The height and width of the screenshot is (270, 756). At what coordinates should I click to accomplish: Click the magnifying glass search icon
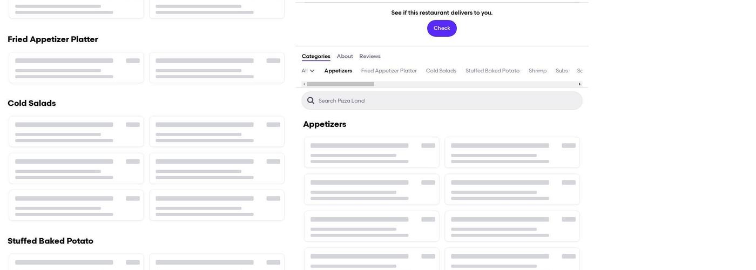(310, 100)
